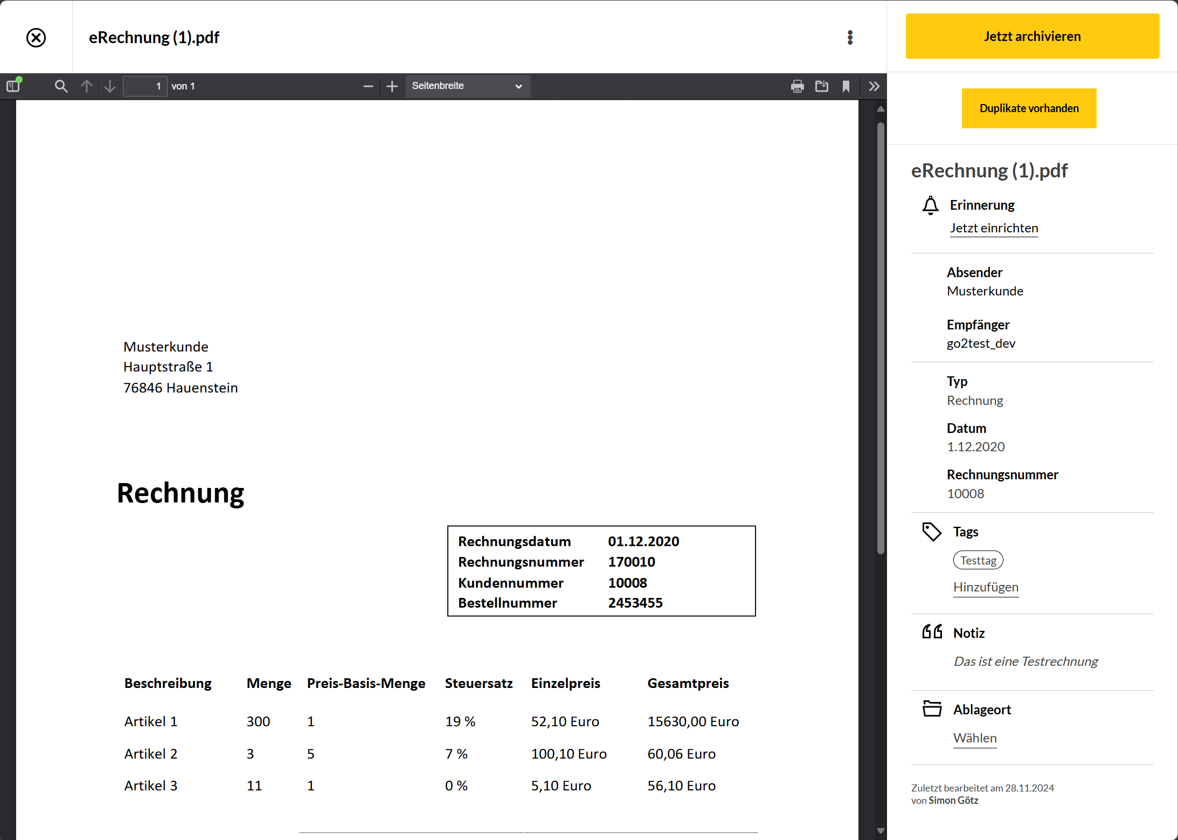Click the Artikel 2 row description
The image size is (1178, 840).
(151, 754)
